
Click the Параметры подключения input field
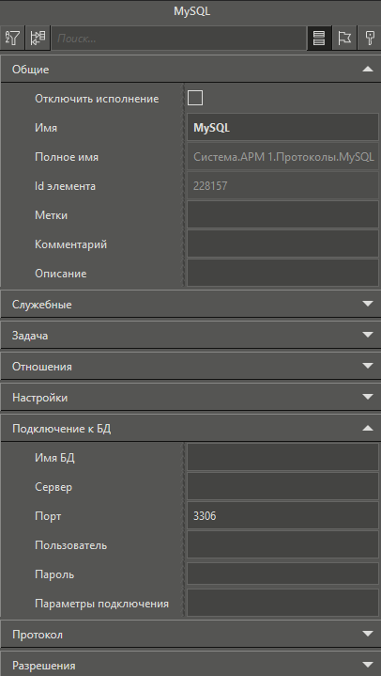point(282,604)
